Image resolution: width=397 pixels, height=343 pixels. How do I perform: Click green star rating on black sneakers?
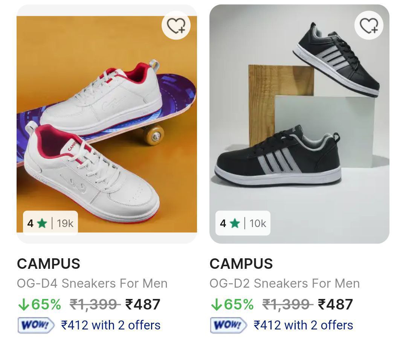235,224
